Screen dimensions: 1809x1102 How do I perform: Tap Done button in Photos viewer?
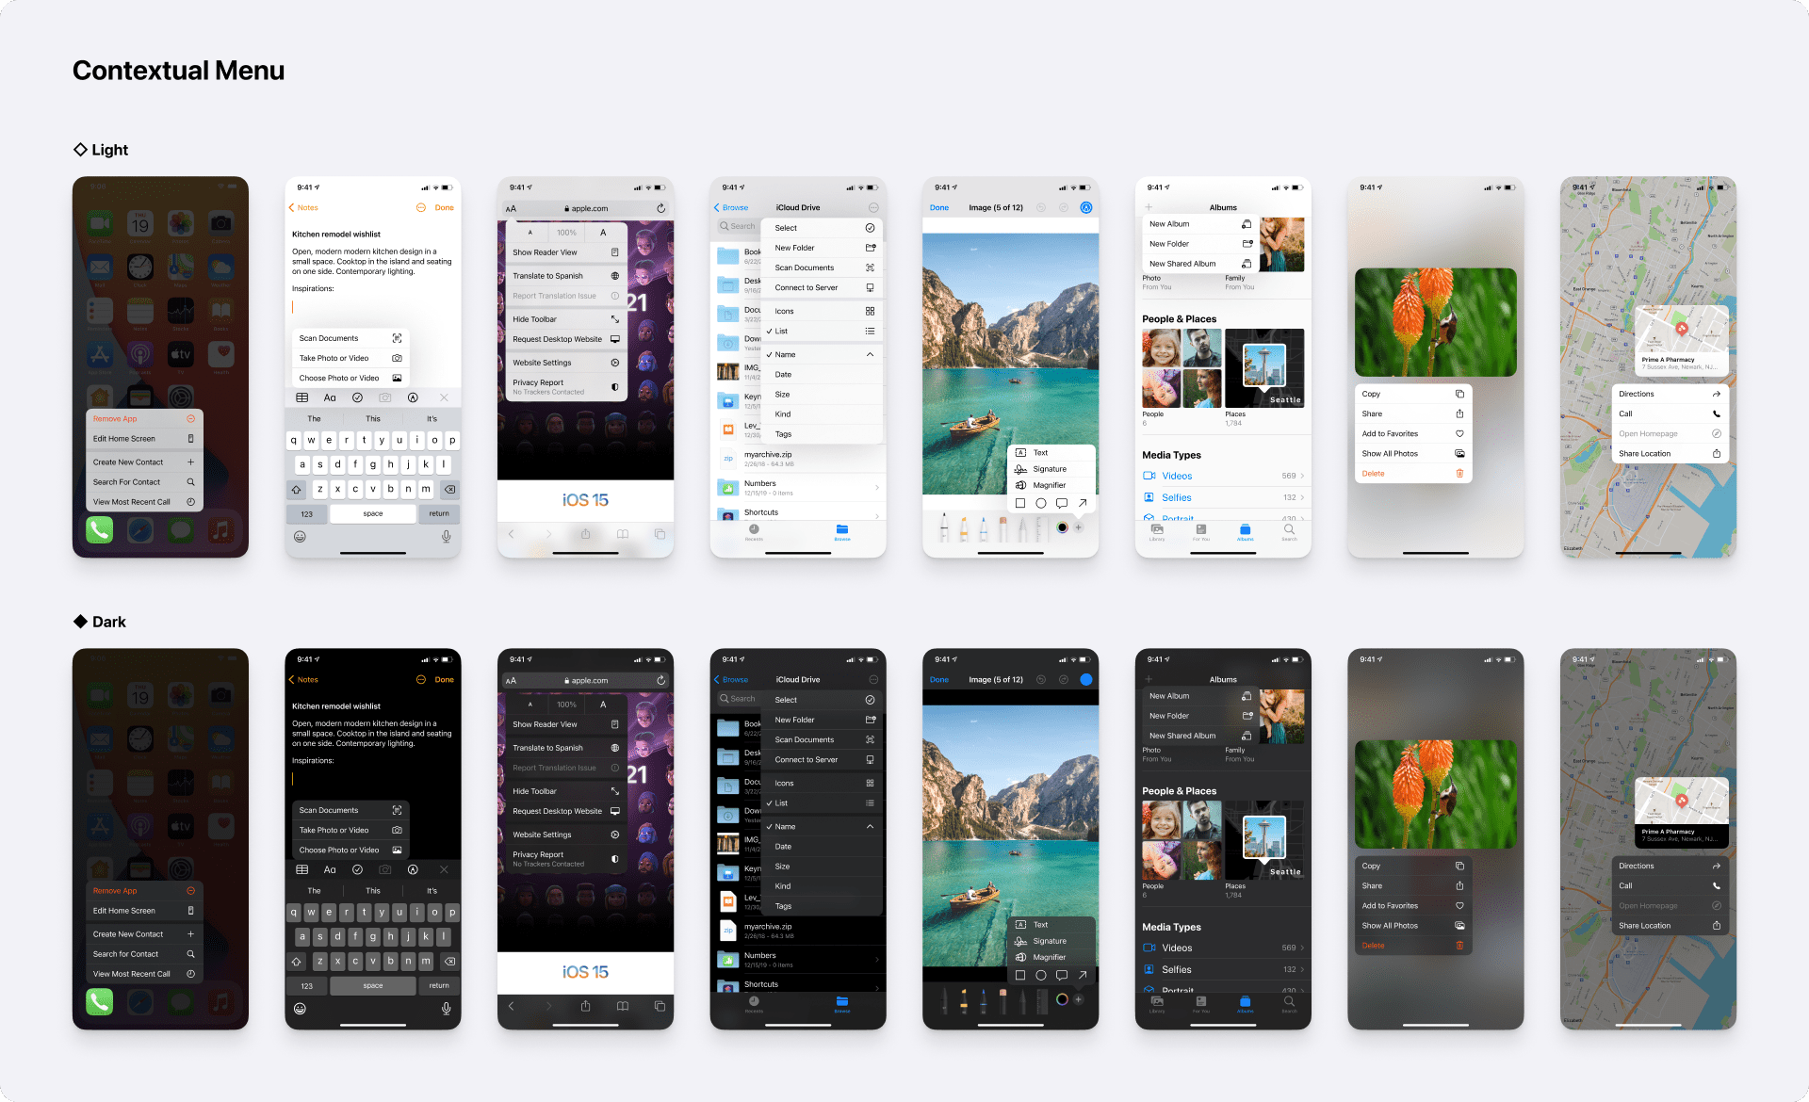click(936, 211)
